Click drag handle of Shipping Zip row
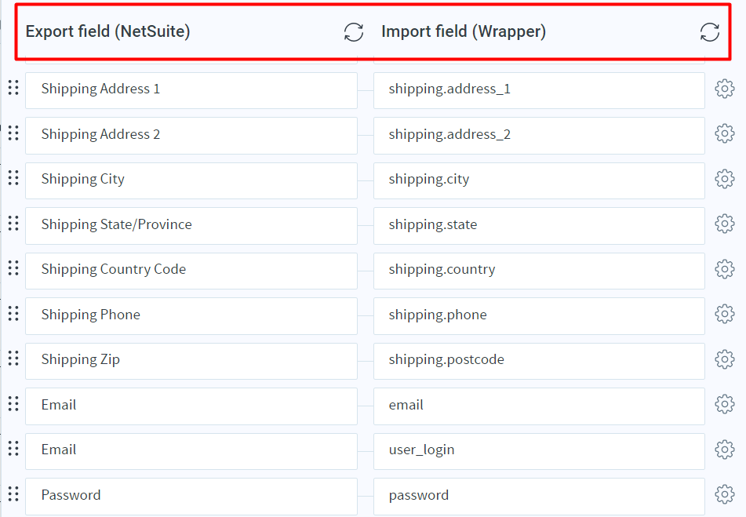 point(13,359)
